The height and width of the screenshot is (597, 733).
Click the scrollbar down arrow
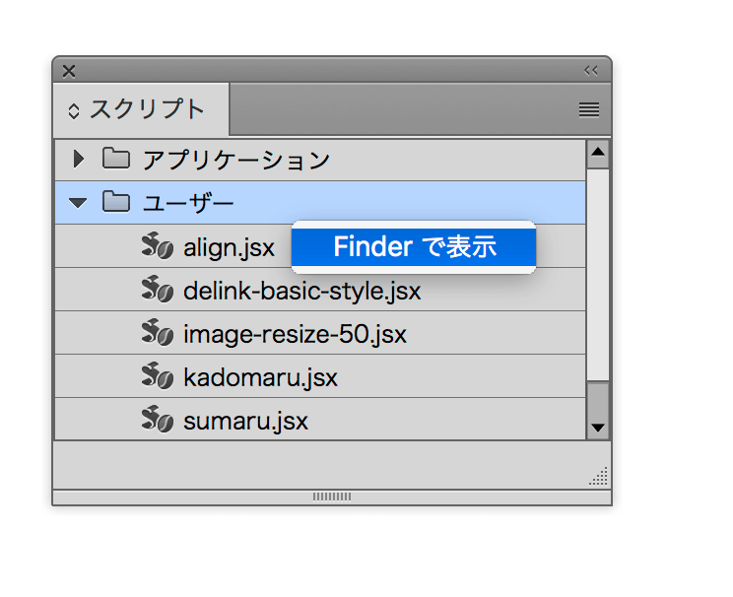point(598,428)
